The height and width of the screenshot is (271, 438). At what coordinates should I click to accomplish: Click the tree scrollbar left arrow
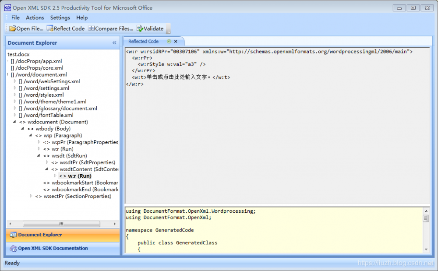pyautogui.click(x=11, y=224)
